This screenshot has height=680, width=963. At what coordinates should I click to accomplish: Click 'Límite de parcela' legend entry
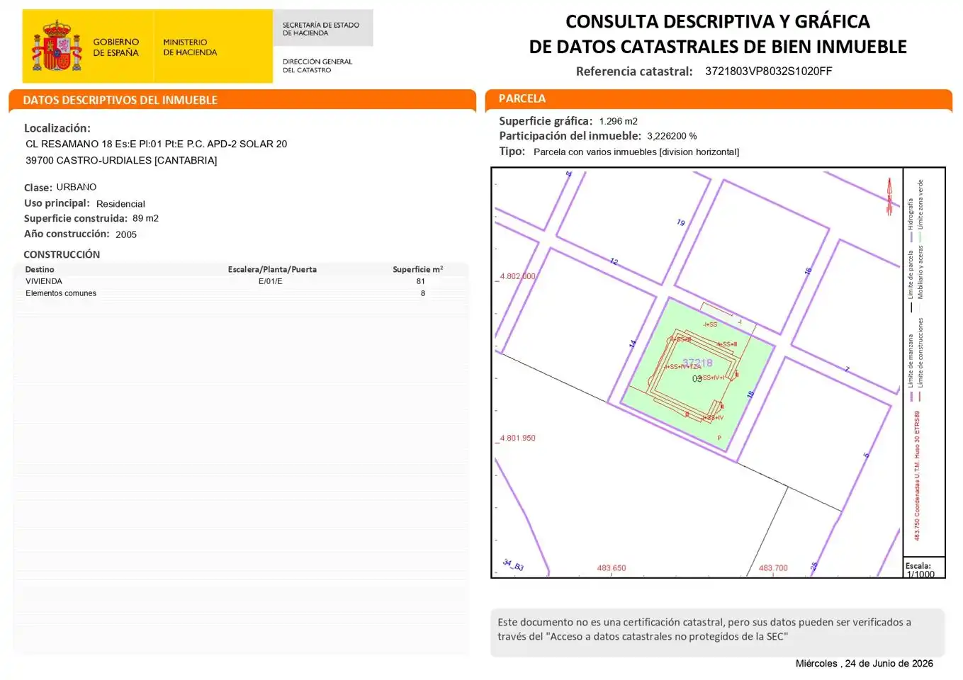pos(911,280)
